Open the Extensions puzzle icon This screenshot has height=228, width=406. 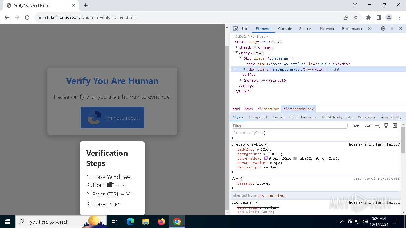click(x=369, y=17)
